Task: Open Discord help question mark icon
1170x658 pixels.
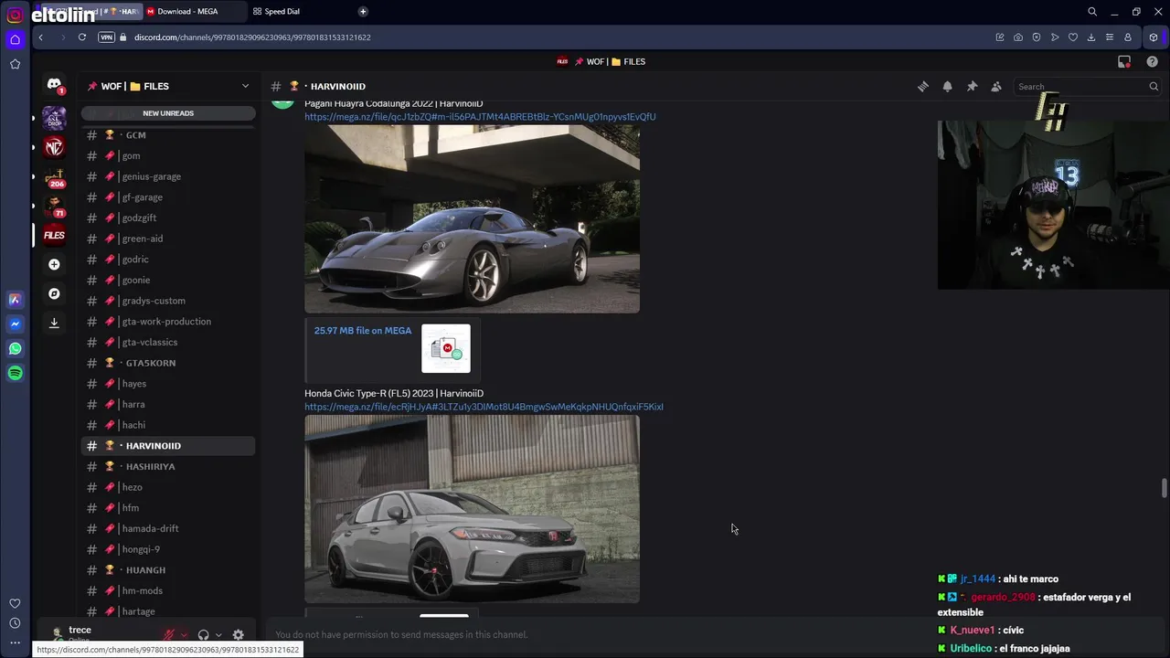Action: [1152, 61]
